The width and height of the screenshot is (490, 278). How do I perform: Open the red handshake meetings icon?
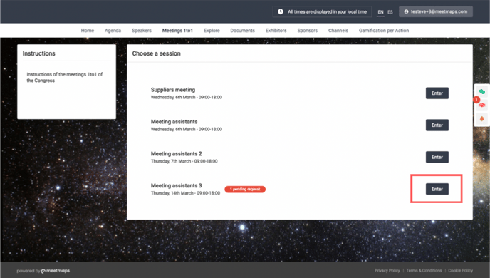[x=482, y=105]
